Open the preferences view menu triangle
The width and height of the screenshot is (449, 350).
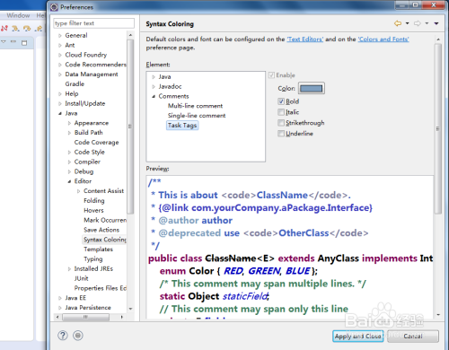436,23
